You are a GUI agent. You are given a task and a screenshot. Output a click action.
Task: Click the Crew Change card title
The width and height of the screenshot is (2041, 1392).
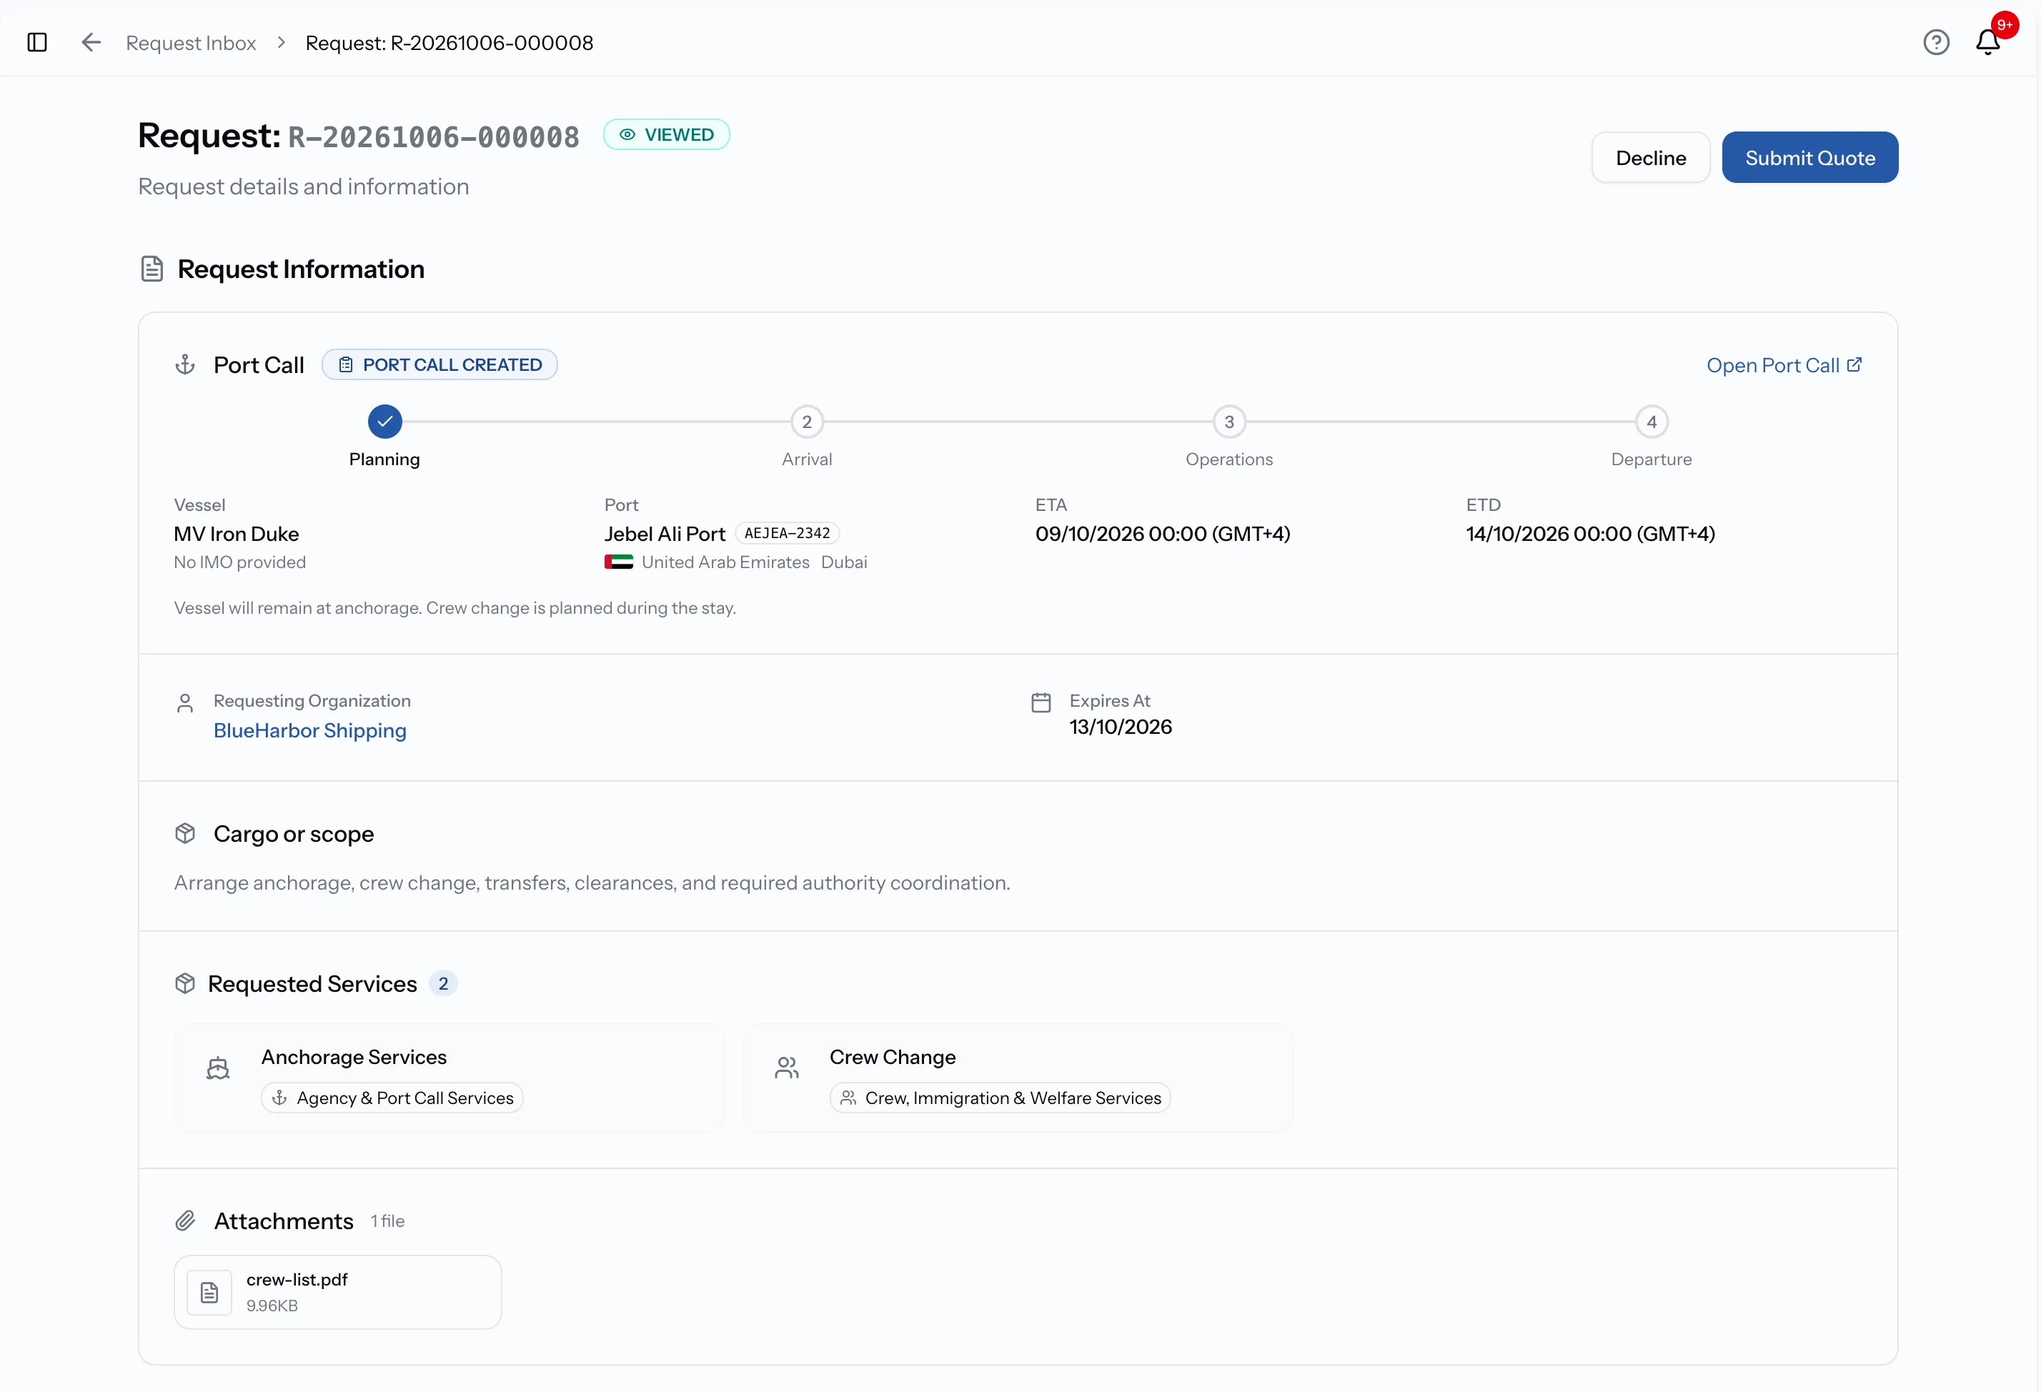coord(893,1058)
